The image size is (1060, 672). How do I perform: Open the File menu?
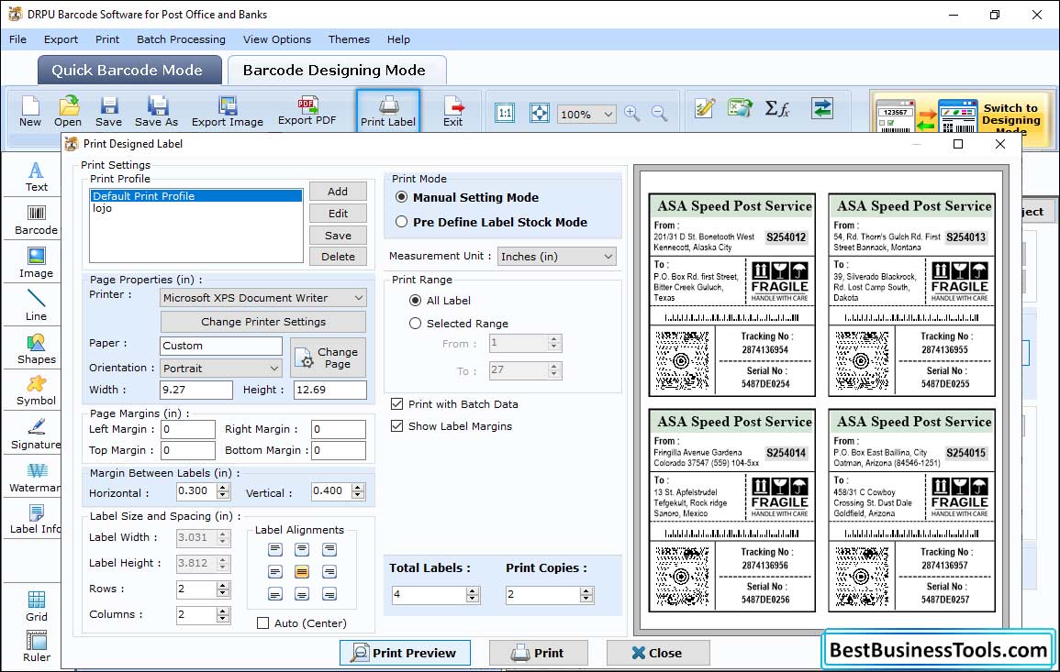(17, 39)
